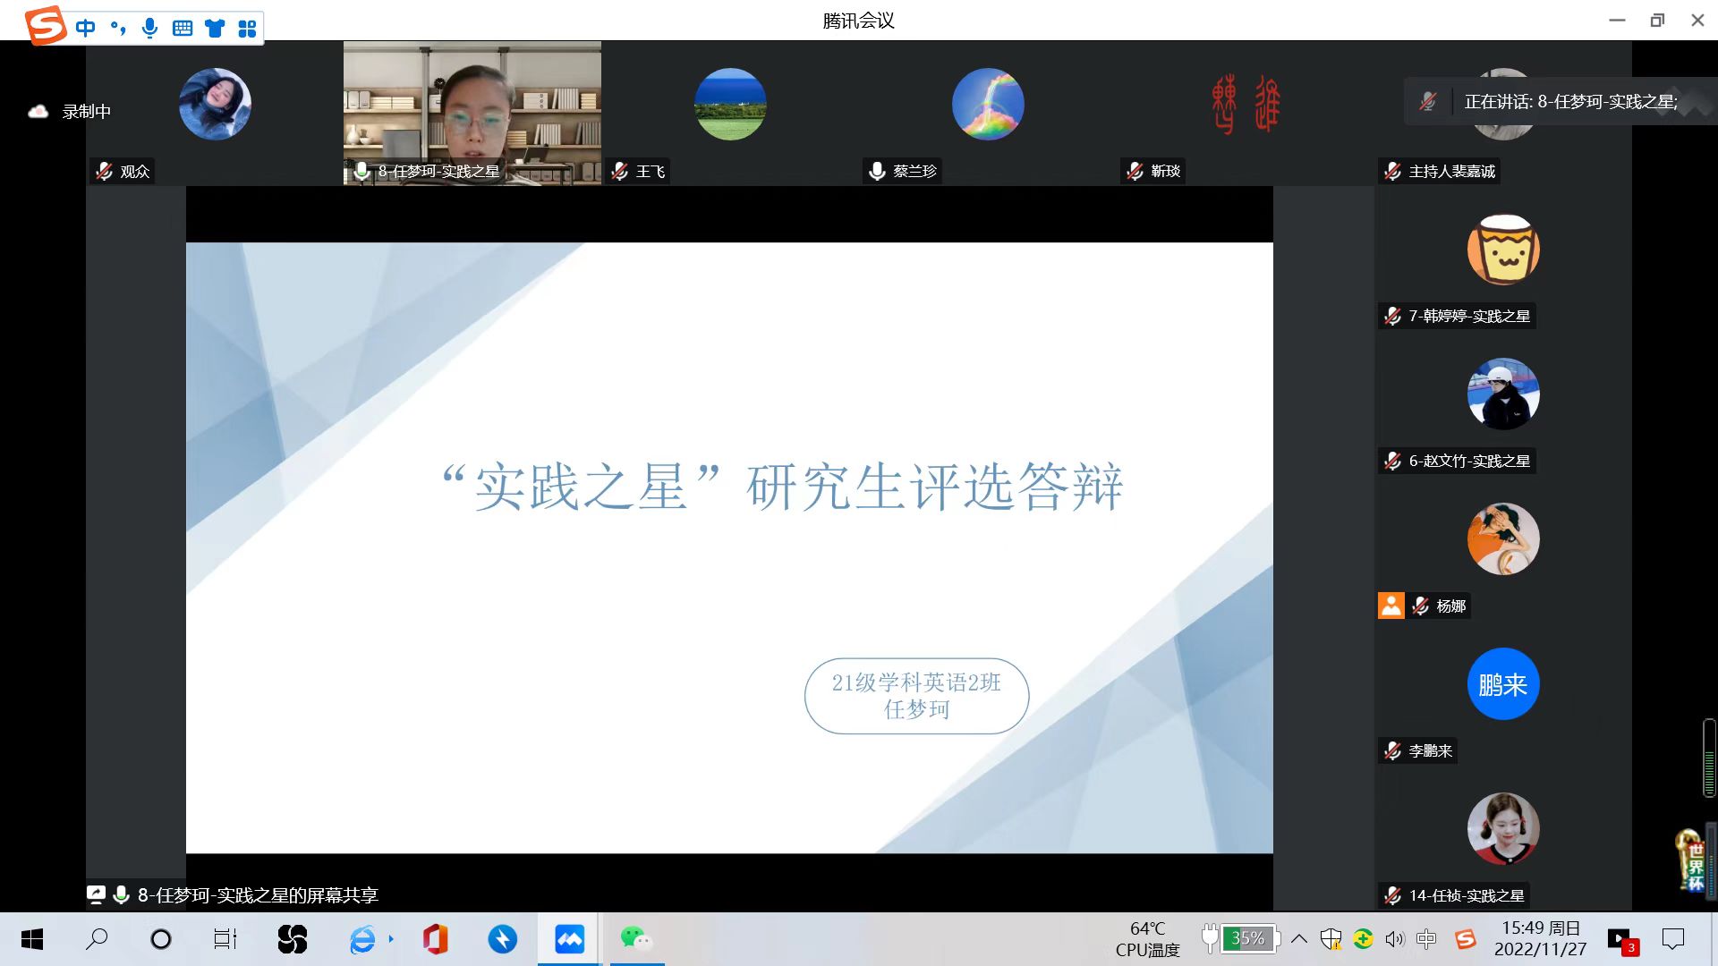This screenshot has width=1718, height=966.
Task: Toggle taskbar IME language indicator
Action: [x=1426, y=939]
